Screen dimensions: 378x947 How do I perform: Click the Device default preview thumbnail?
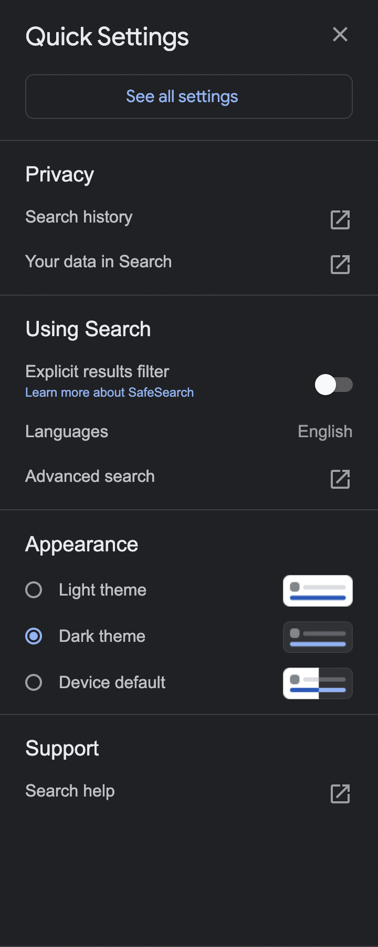click(318, 683)
